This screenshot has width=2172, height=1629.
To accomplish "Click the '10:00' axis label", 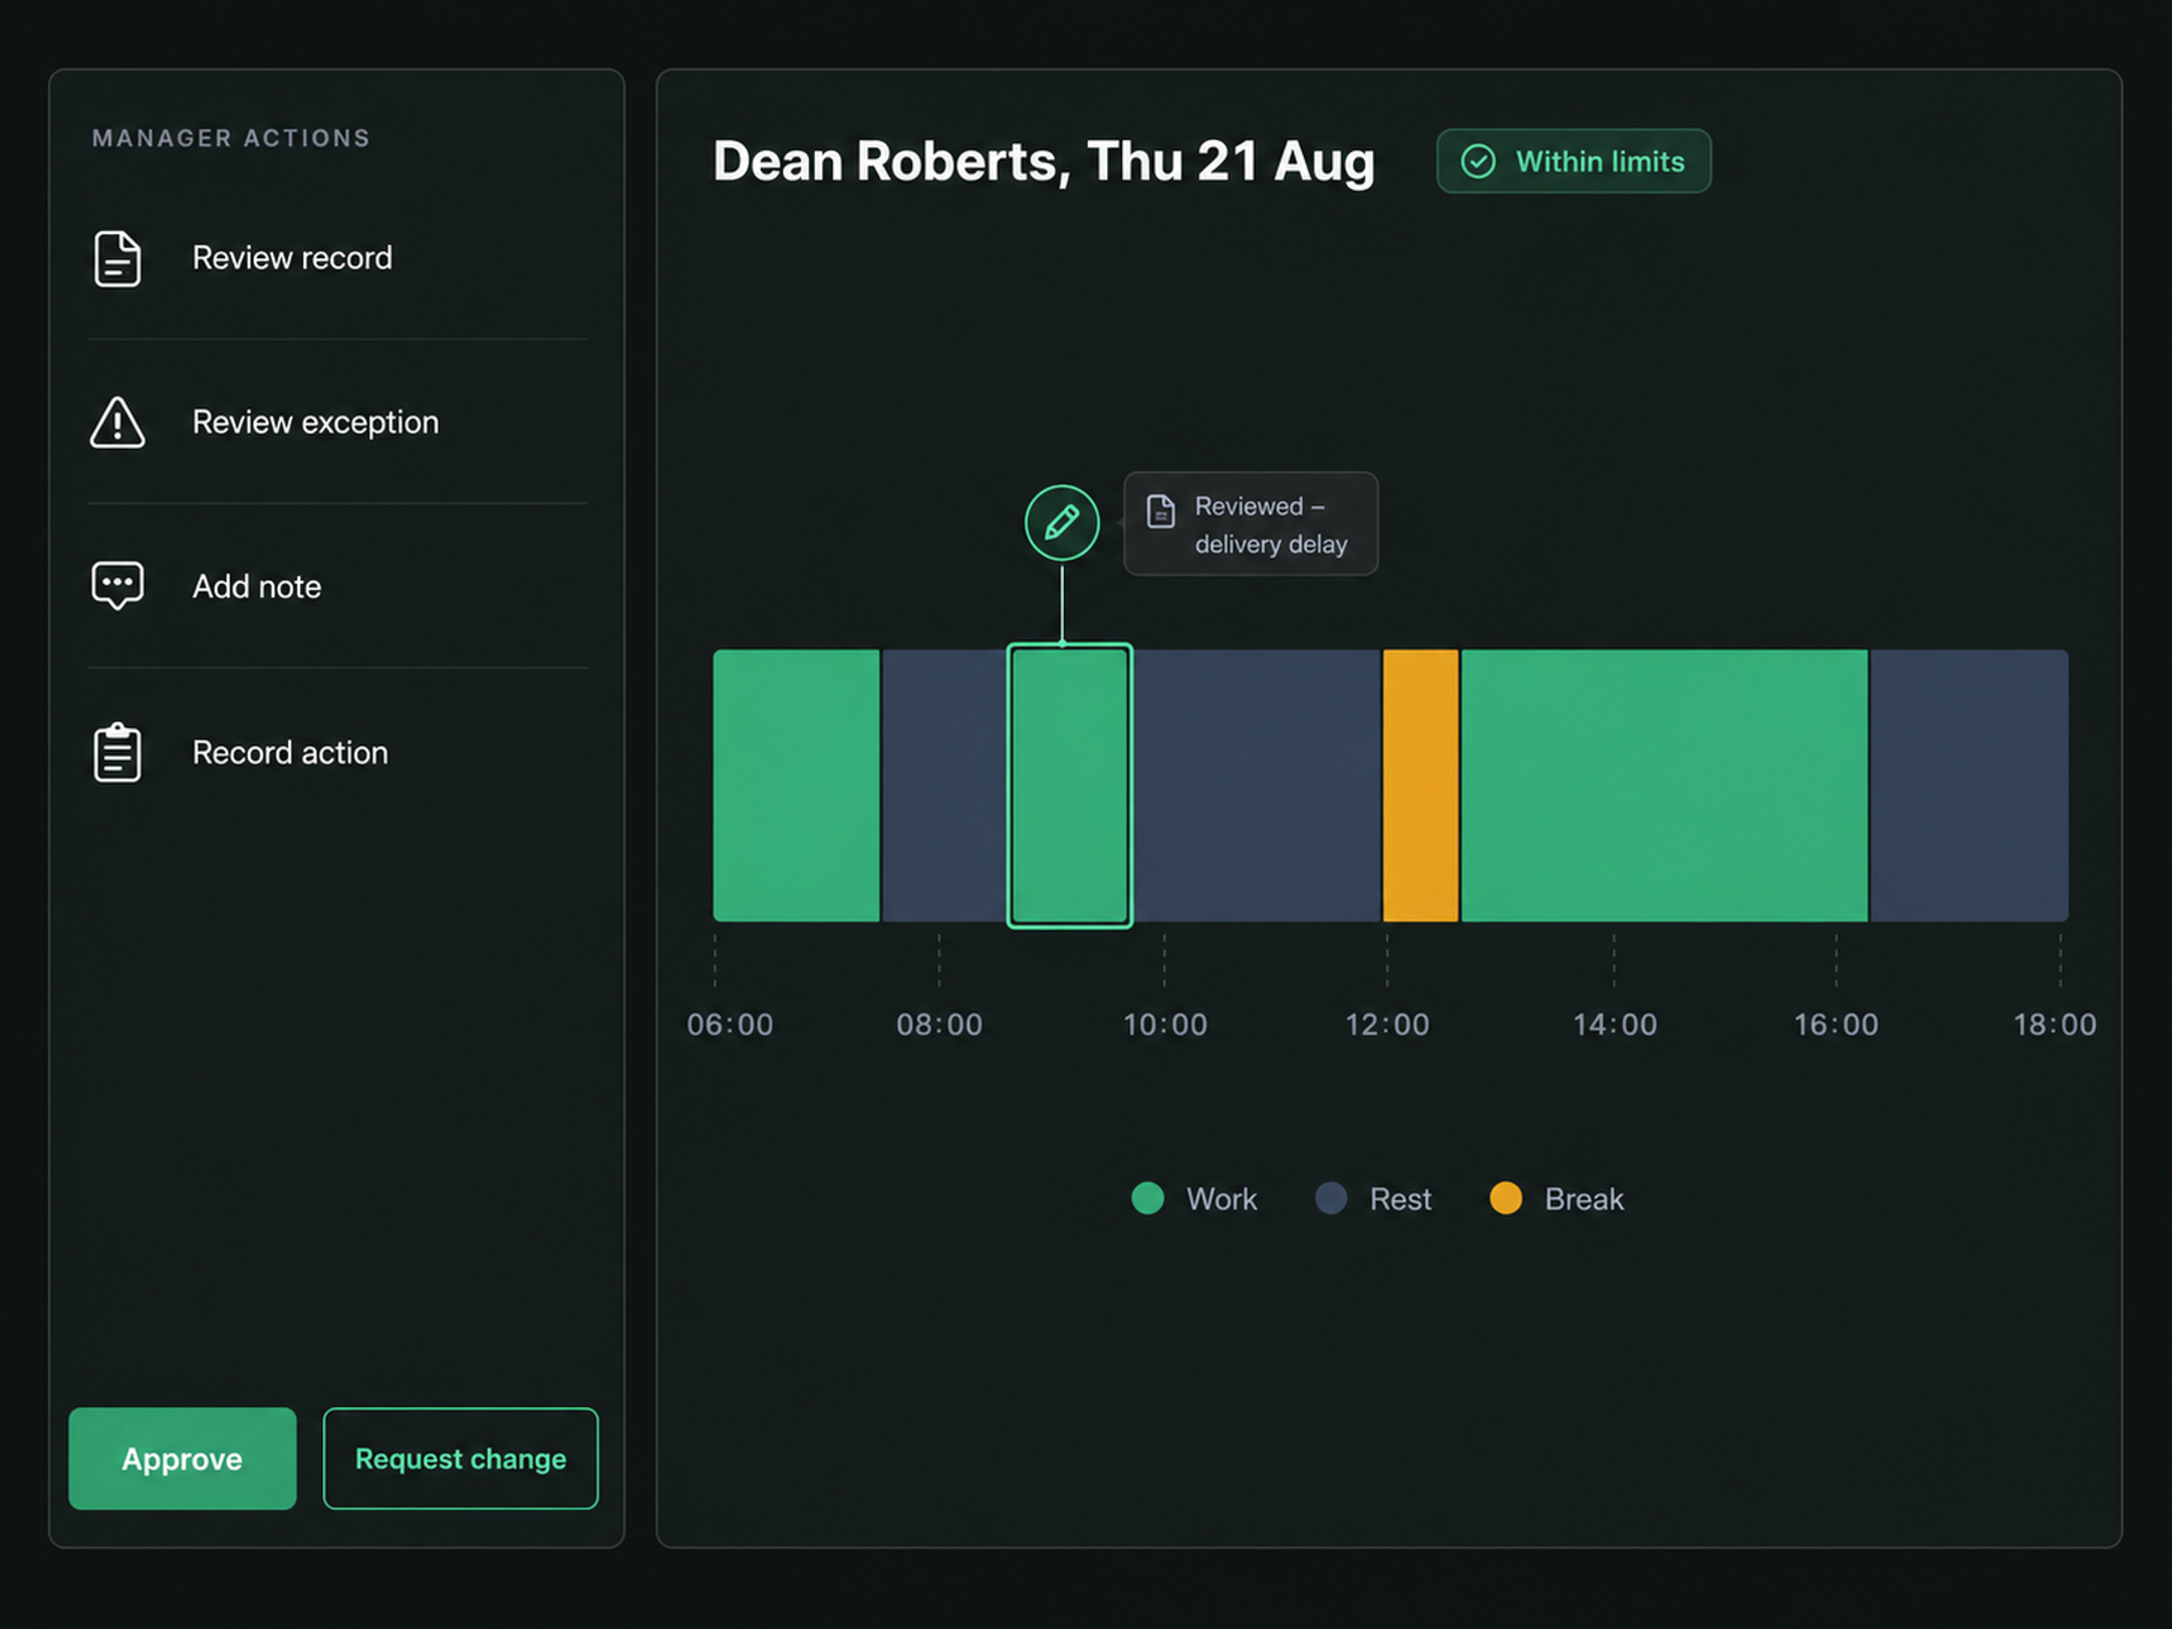I will click(1165, 1024).
